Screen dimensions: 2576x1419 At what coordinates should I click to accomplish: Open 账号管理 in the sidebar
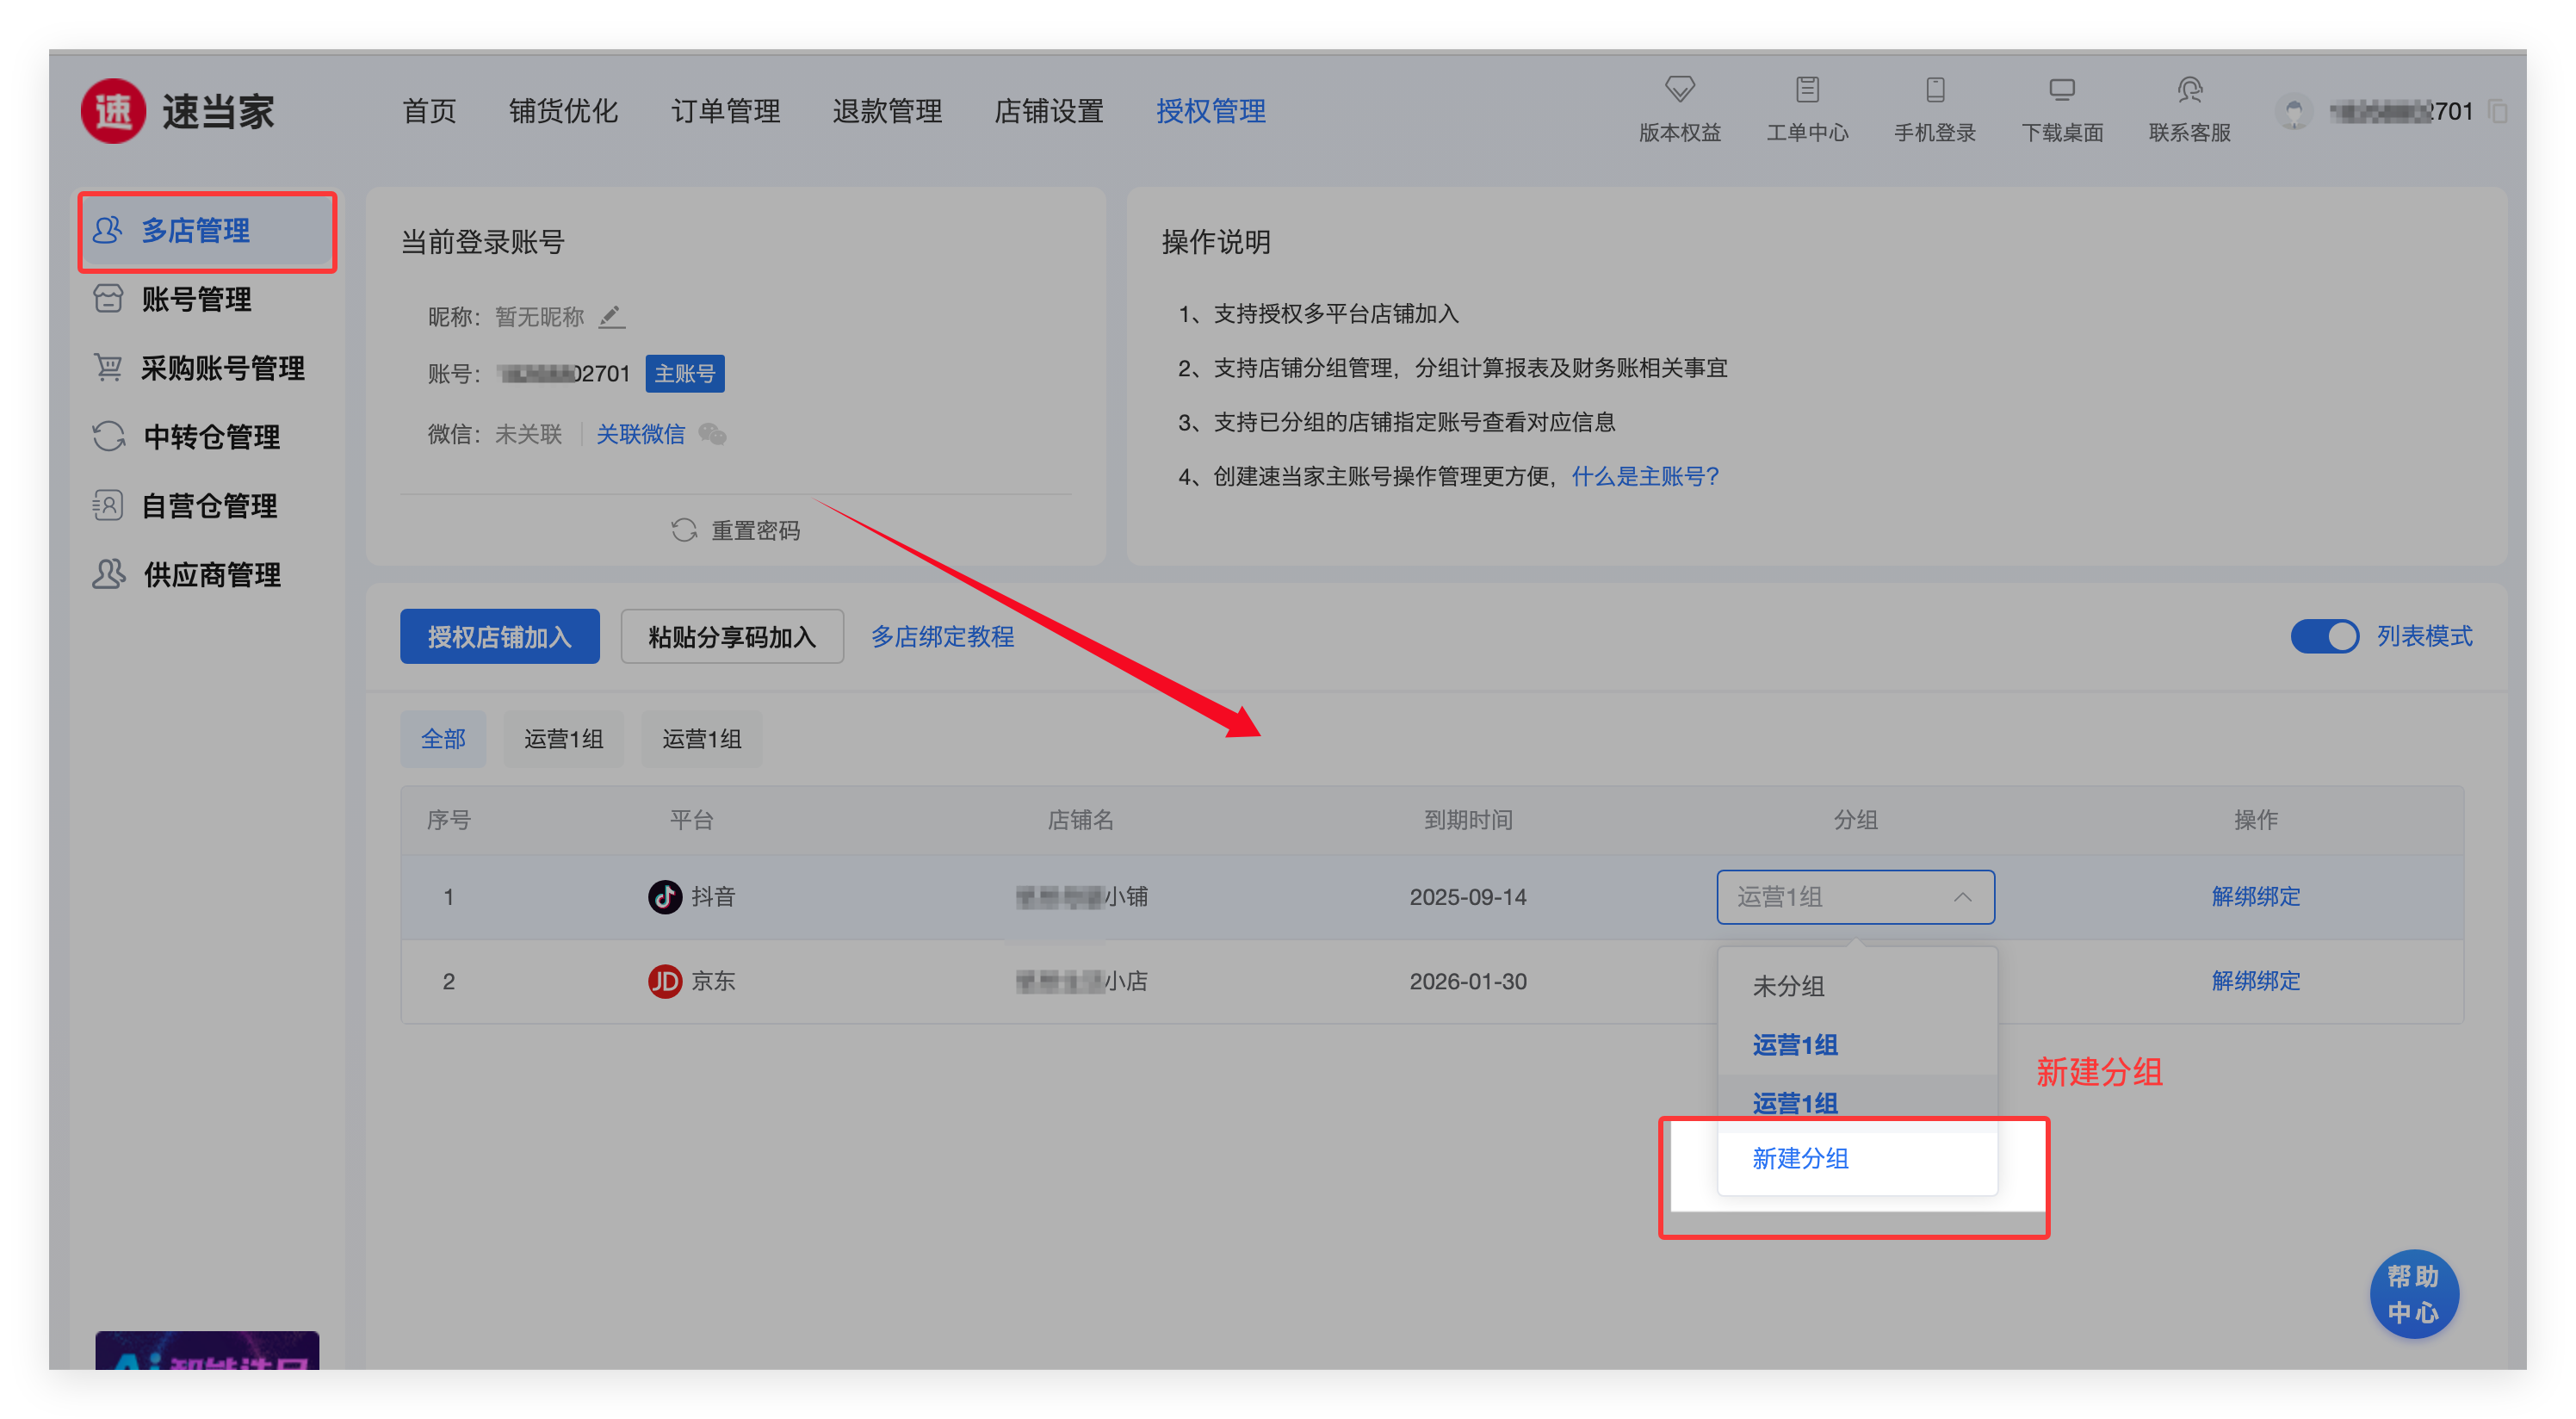click(x=196, y=299)
